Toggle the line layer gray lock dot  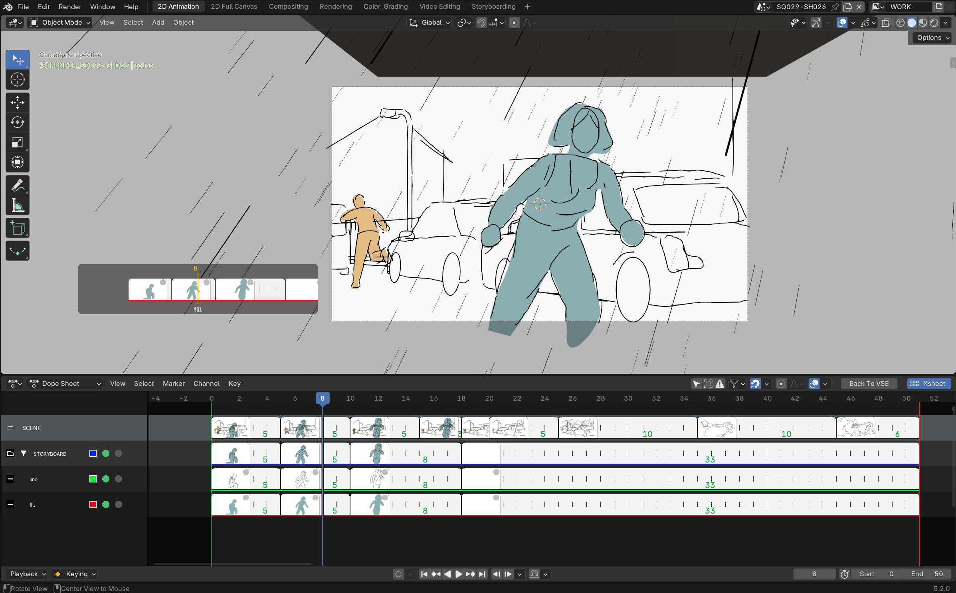[119, 479]
